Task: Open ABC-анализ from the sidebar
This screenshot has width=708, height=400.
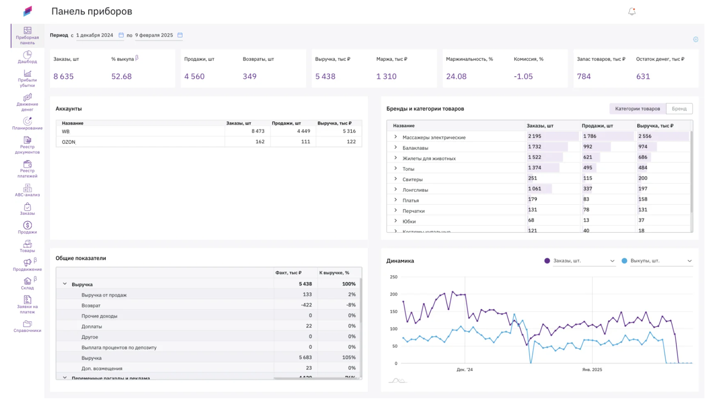Action: pos(27,190)
